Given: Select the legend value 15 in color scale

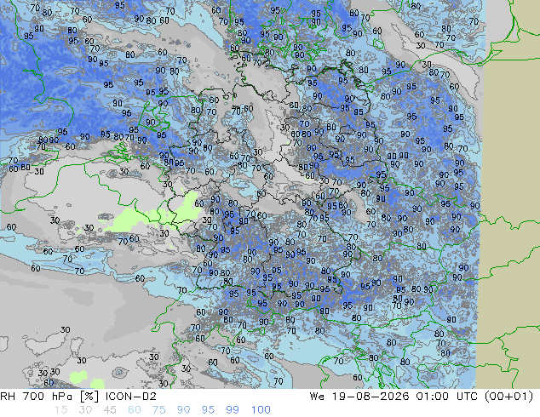Looking at the screenshot, I should click(x=60, y=410).
